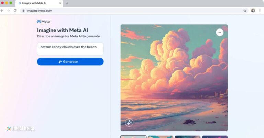This screenshot has width=264, height=138.
Task: Open the Chrome profile avatar
Action: 253,11
